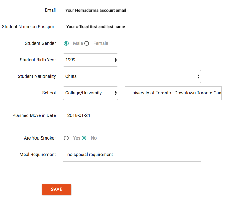Screen dimensions: 243x200
Task: Click the Female label text
Action: pos(101,43)
